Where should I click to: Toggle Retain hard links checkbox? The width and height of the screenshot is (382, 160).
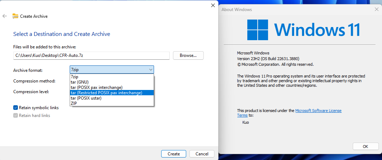point(16,116)
